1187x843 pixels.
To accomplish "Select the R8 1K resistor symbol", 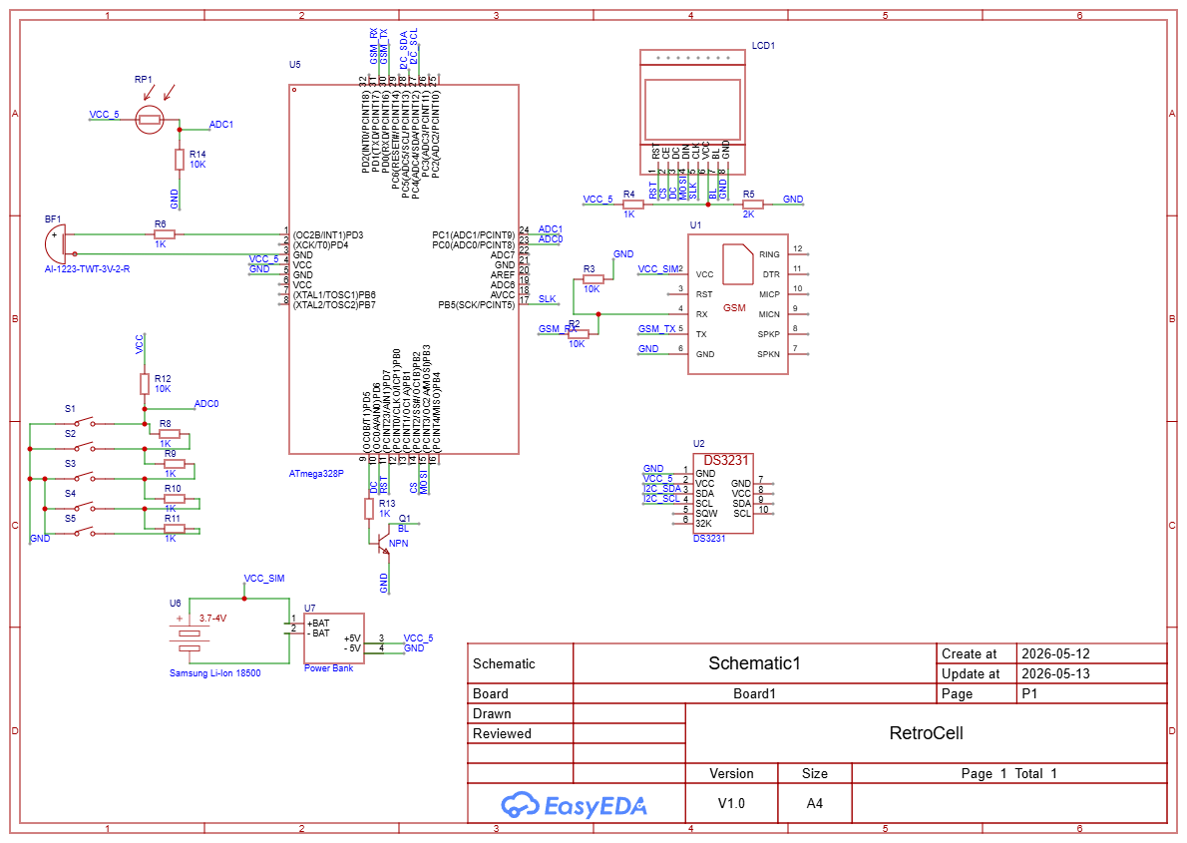I will 170,434.
